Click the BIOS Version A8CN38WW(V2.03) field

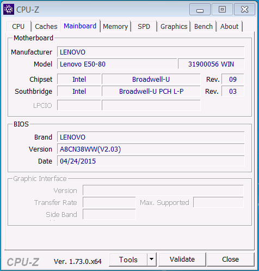pos(151,149)
